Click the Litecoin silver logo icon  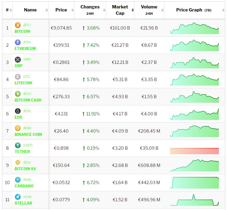click(x=17, y=77)
